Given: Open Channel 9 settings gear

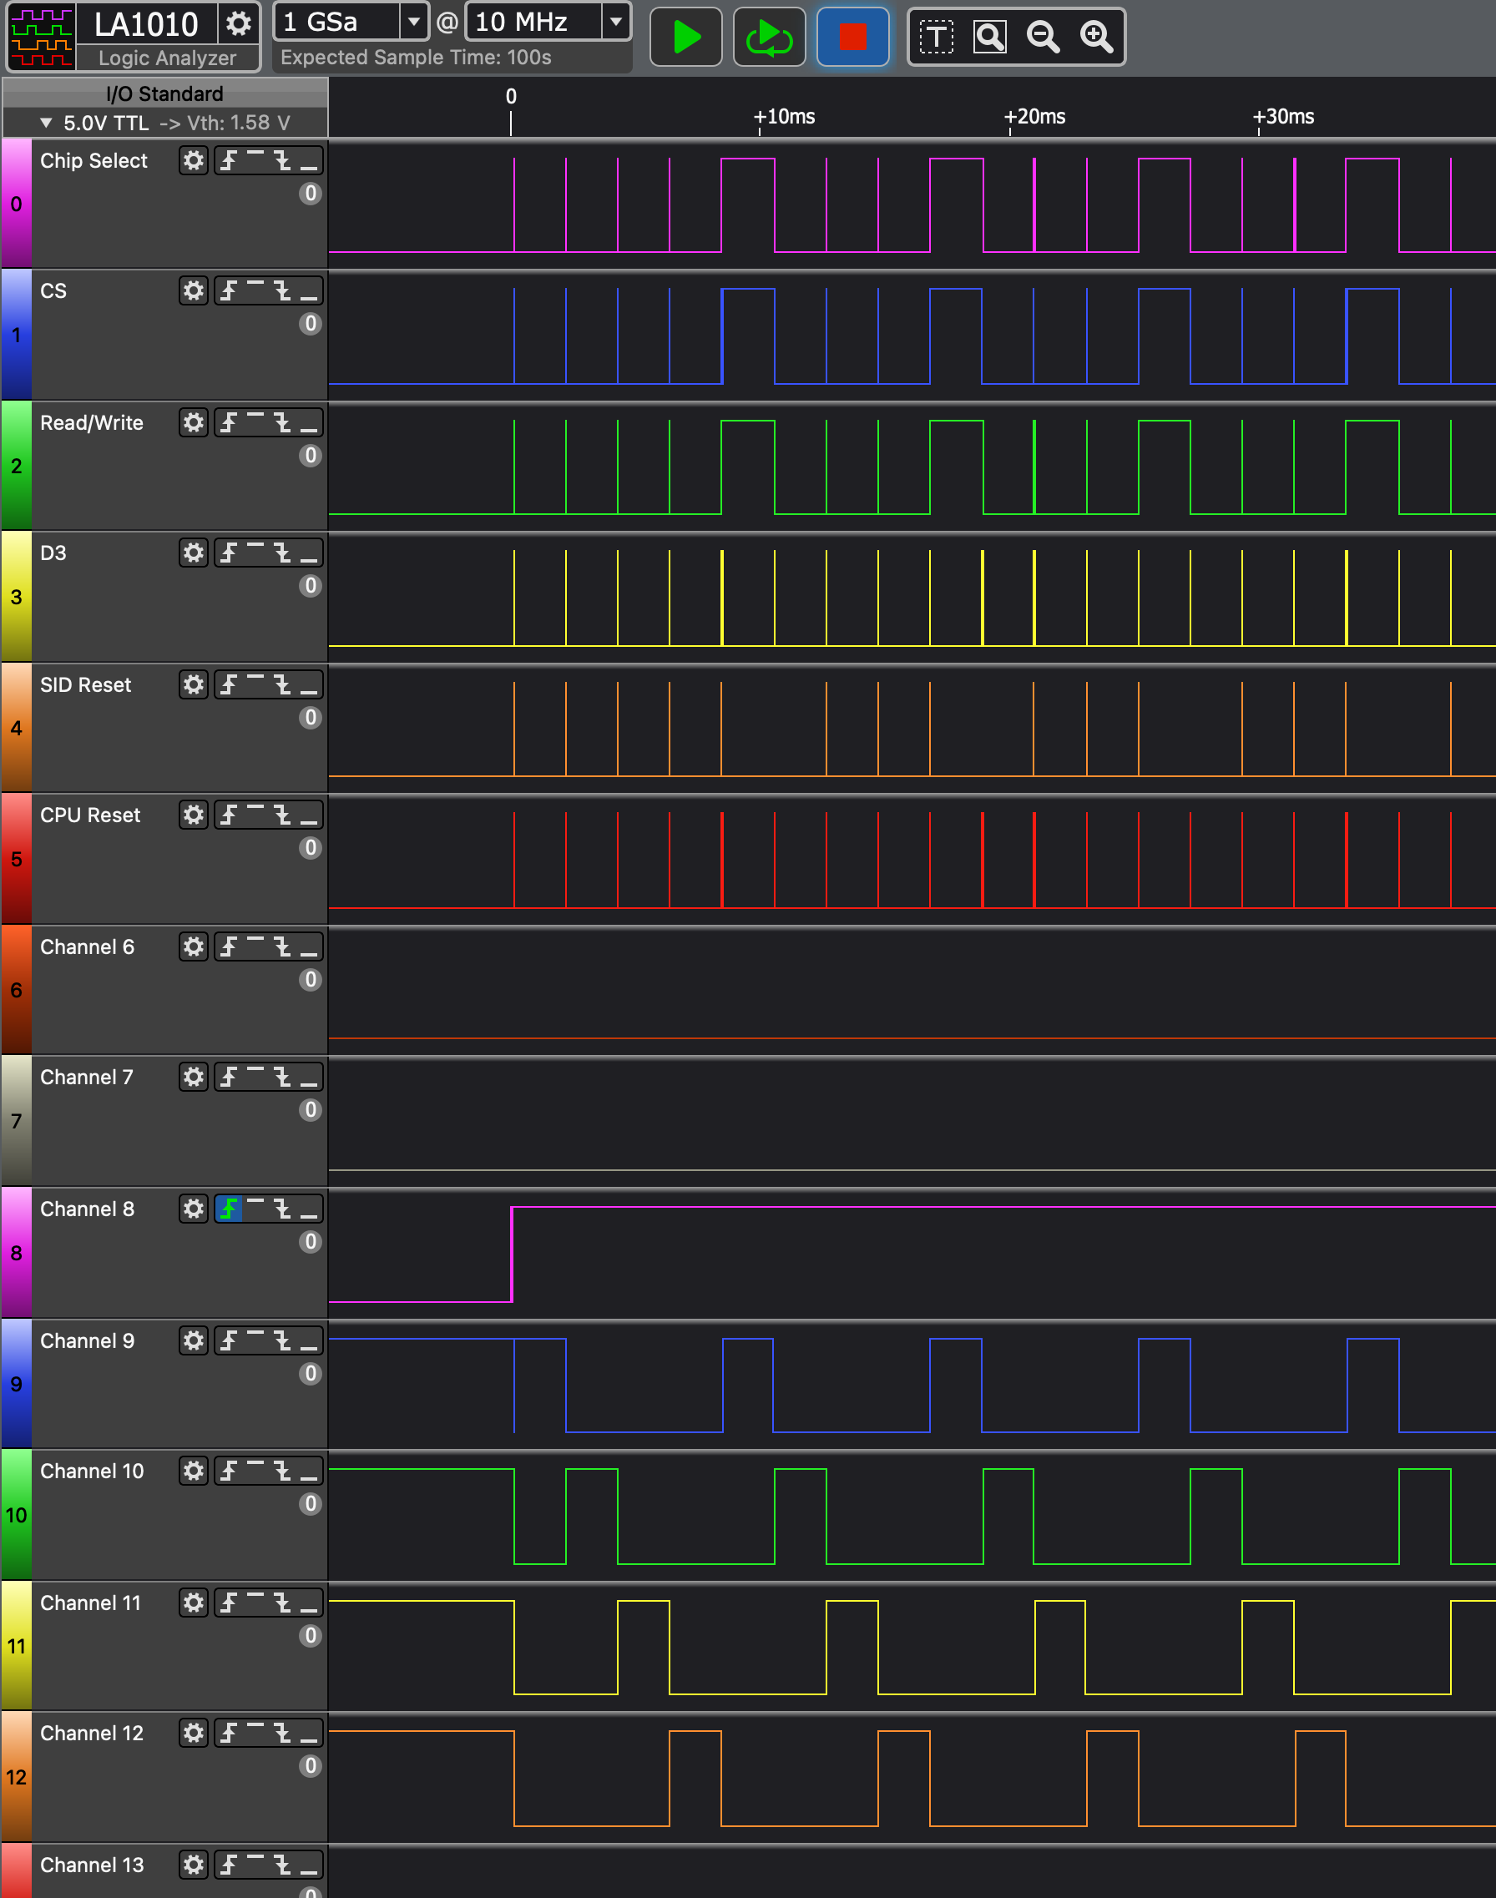Looking at the screenshot, I should tap(194, 1341).
